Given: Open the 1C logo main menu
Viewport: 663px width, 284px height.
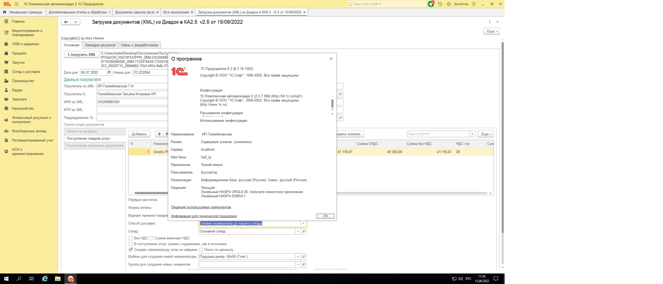Looking at the screenshot, I should [7, 4].
